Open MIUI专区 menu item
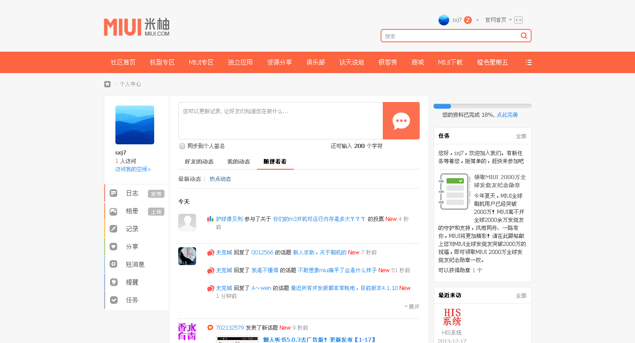 pyautogui.click(x=201, y=62)
